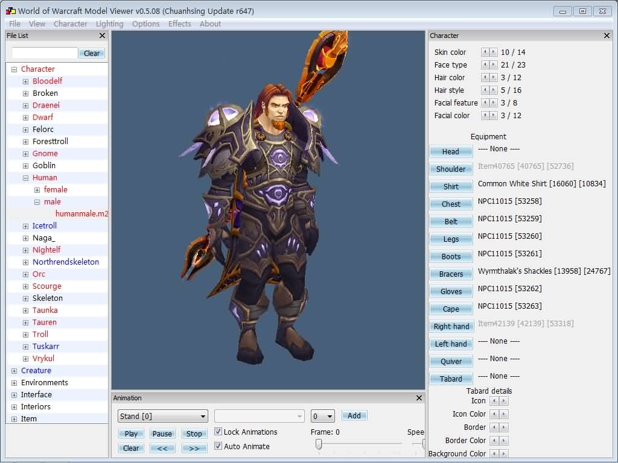Screen dimensions: 618x463
Task: Open the About menu
Action: tap(210, 24)
